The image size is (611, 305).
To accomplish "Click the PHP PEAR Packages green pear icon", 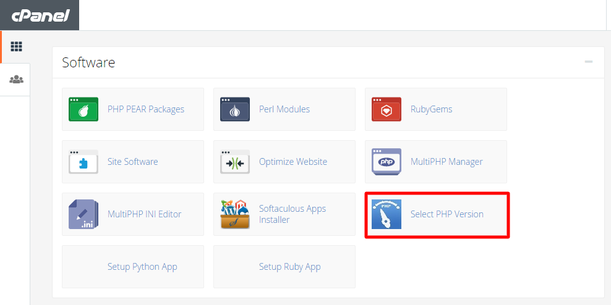I will click(x=83, y=109).
